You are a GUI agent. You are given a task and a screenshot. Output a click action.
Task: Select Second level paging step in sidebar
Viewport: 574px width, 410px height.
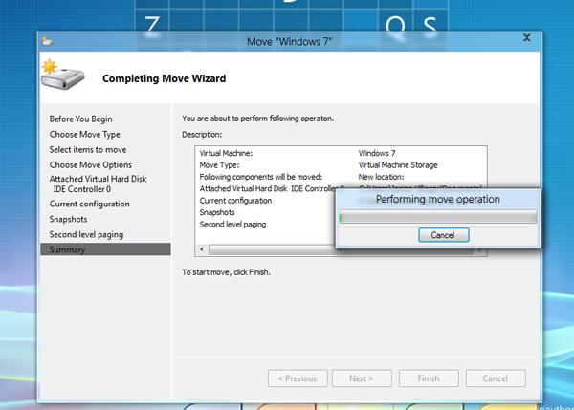click(86, 235)
